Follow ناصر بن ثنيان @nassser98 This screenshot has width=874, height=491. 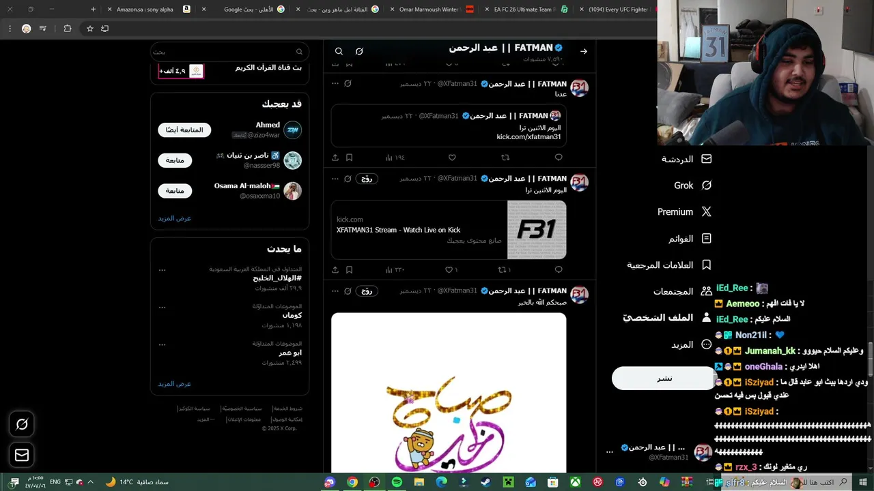[175, 160]
